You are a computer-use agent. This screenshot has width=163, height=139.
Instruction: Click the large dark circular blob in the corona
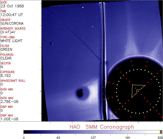point(80,93)
